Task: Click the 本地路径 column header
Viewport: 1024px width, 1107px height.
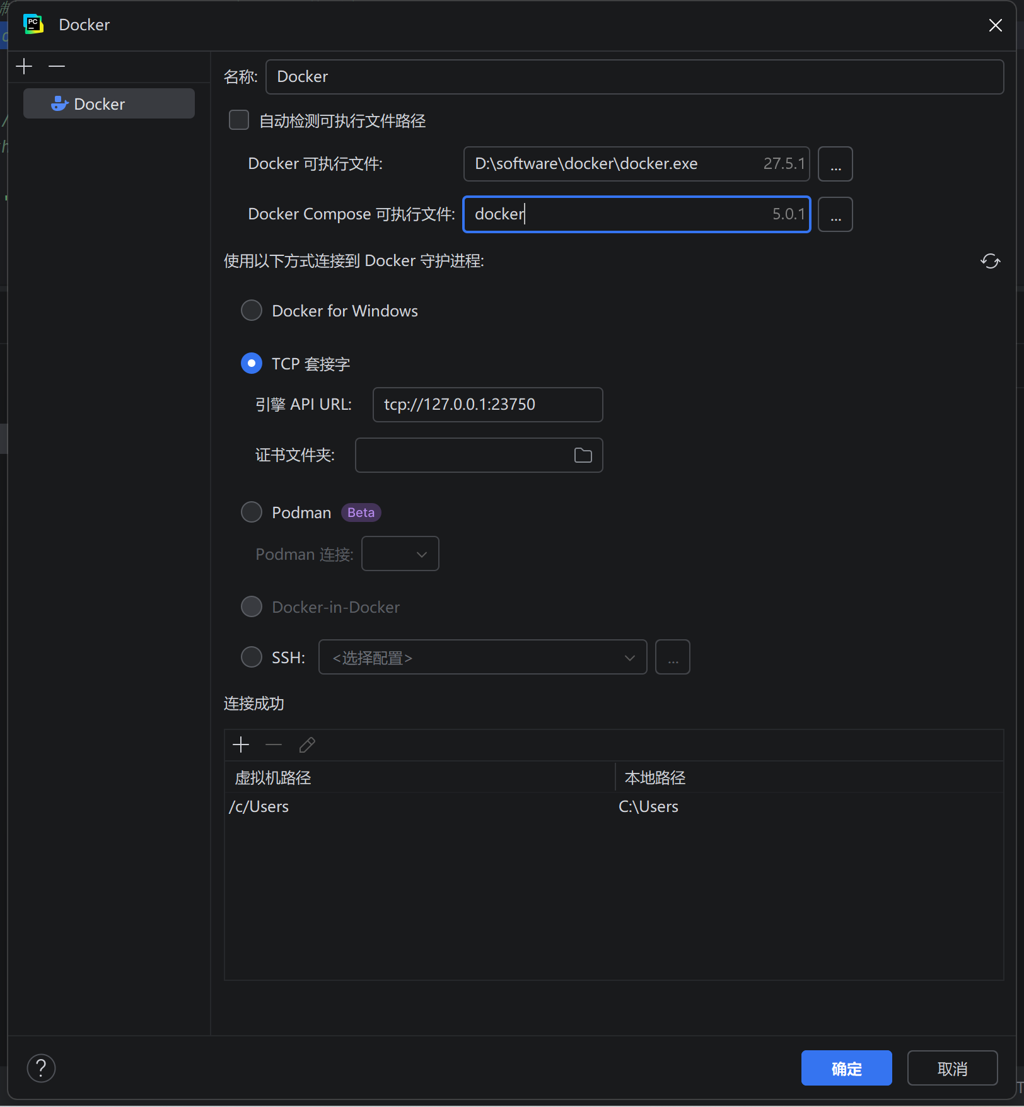Action: (809, 778)
